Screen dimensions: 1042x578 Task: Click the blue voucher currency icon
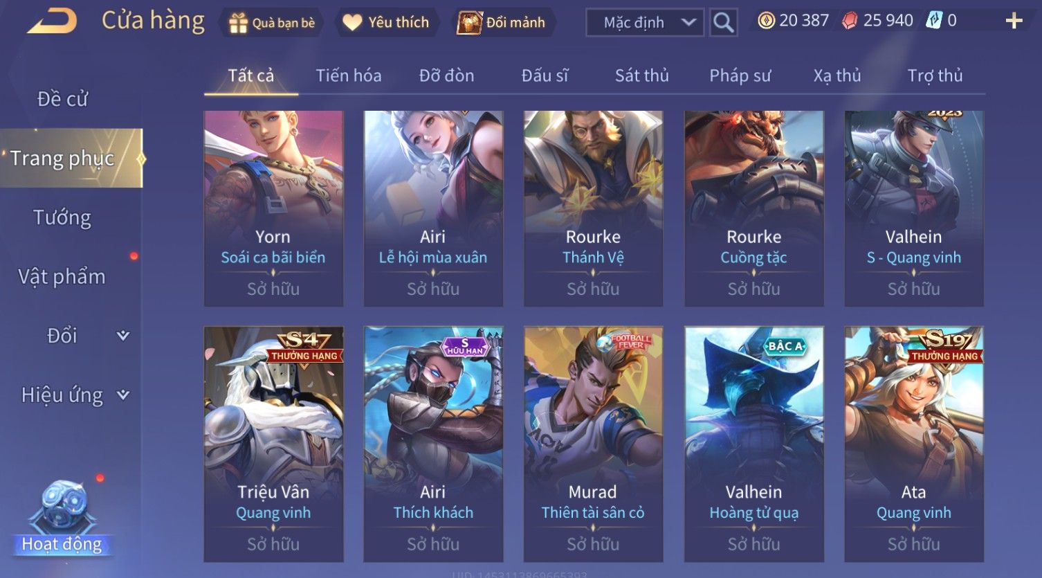tap(934, 21)
